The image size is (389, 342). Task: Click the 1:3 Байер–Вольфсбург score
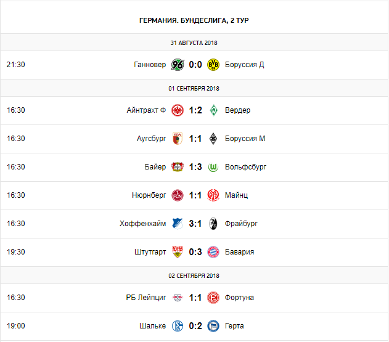[x=195, y=167]
